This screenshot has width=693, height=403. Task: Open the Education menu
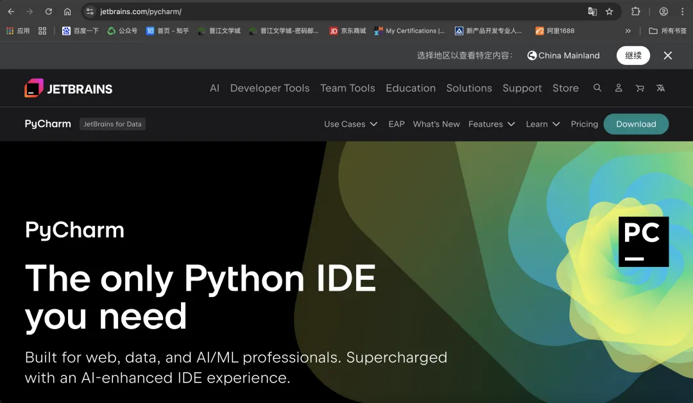coord(411,88)
